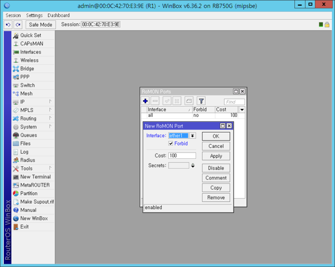335x267 pixels.
Task: Open New Terminal from sidebar
Action: (33, 177)
